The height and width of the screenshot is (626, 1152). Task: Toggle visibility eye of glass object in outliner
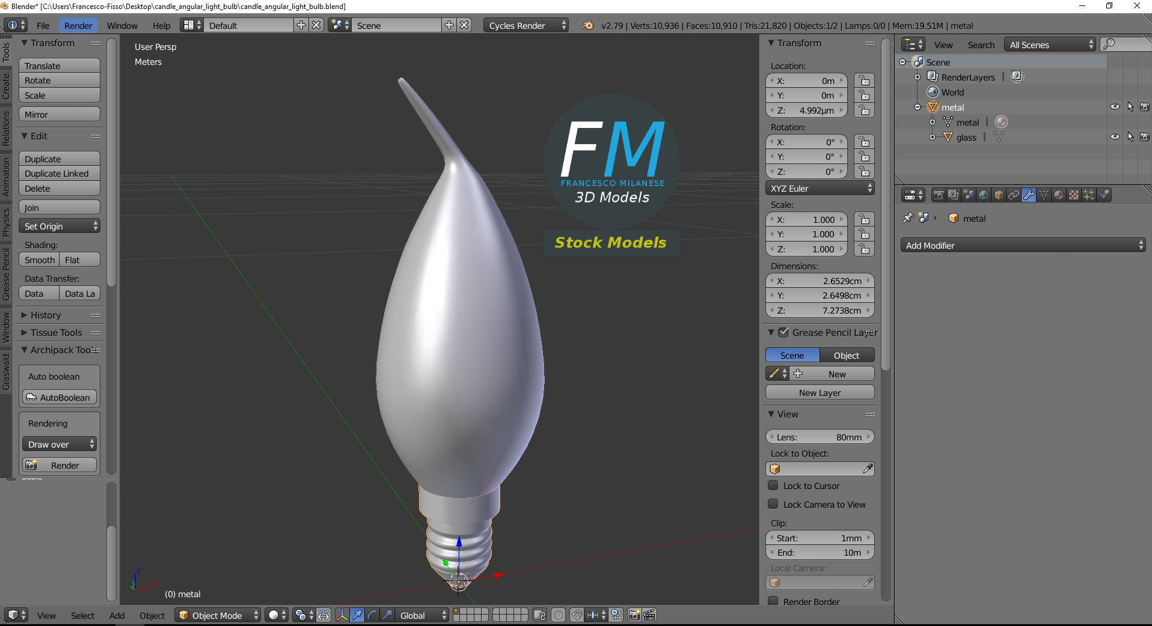coord(1115,137)
